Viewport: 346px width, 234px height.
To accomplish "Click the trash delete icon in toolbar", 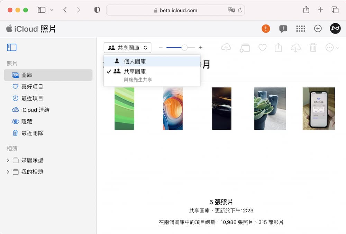I will point(313,48).
